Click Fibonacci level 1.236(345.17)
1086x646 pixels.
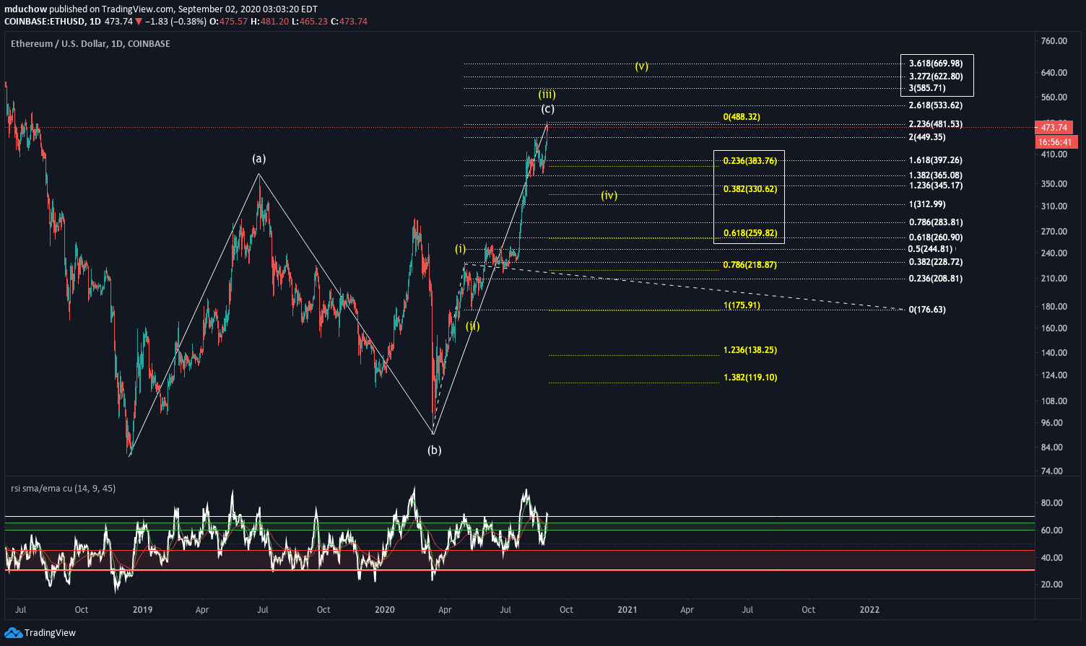936,185
